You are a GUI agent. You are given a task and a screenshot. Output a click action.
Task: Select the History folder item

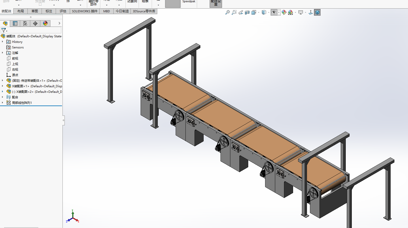[x=15, y=42]
